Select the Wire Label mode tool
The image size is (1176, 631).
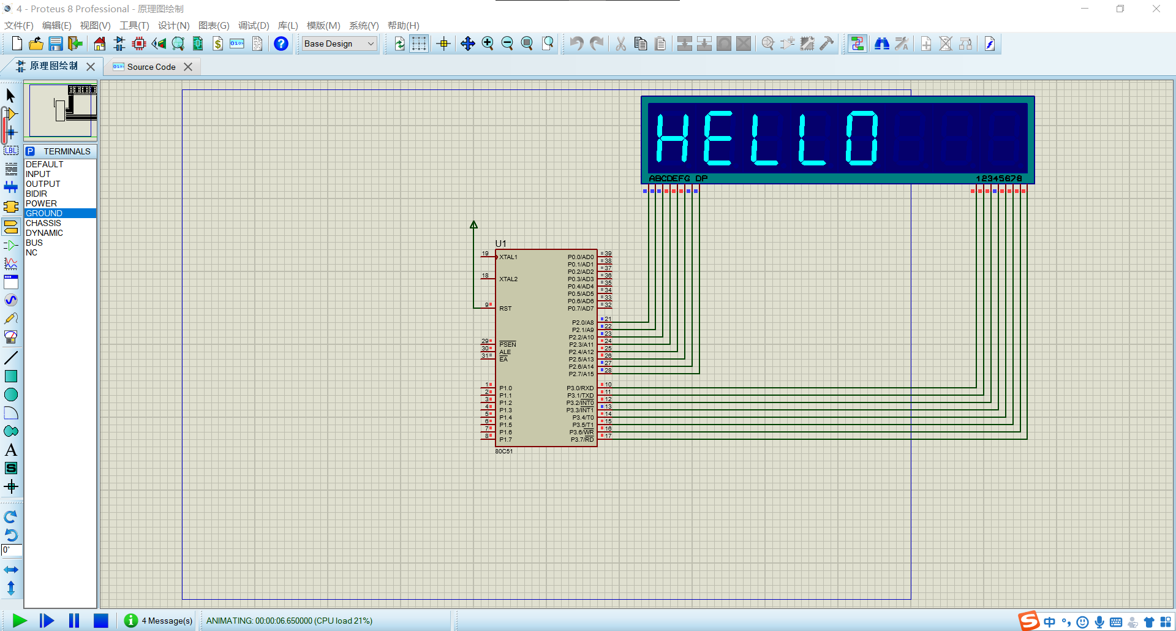11,151
